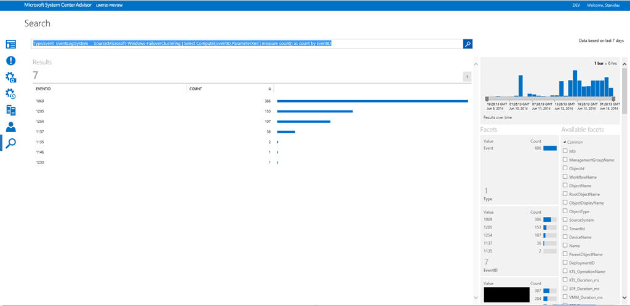Collapse the Common facets group
This screenshot has width=630, height=306.
click(x=565, y=142)
